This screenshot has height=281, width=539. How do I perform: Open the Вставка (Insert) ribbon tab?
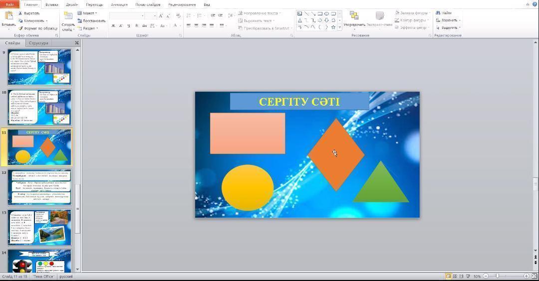[51, 4]
